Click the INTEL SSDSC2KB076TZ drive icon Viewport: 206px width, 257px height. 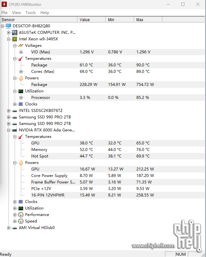pos(15,111)
